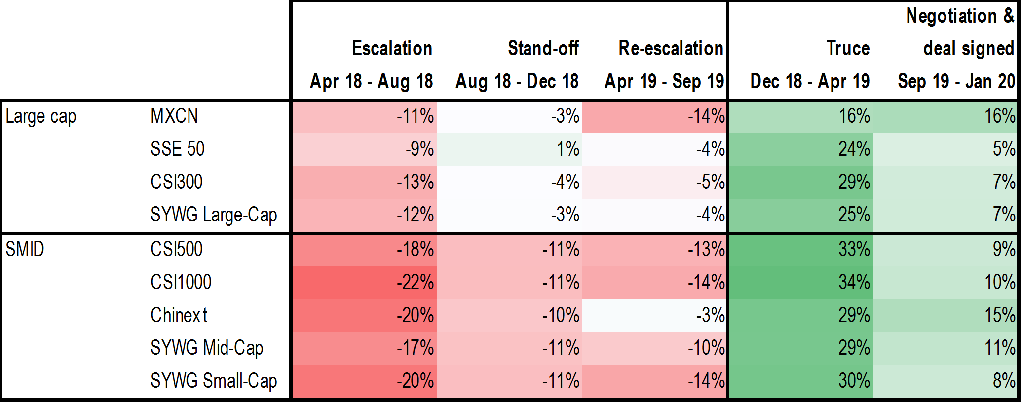
Task: Click the Escalation column header
Action: coord(392,48)
